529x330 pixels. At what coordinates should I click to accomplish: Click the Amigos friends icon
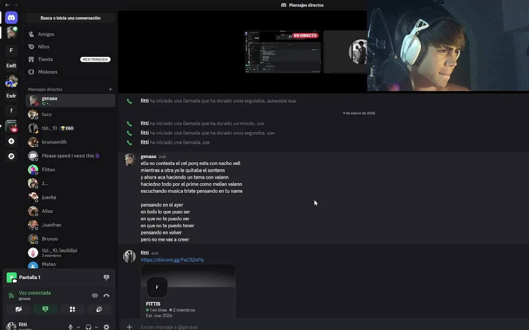(31, 34)
